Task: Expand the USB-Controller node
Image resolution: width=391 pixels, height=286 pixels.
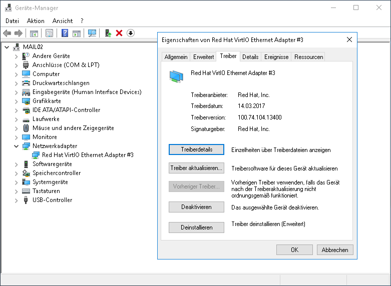Action: [17, 200]
